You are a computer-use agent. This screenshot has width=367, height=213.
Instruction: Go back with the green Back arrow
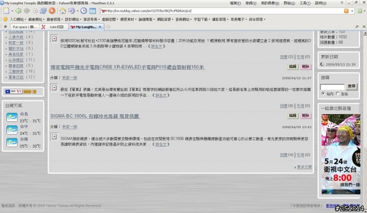[18, 11]
